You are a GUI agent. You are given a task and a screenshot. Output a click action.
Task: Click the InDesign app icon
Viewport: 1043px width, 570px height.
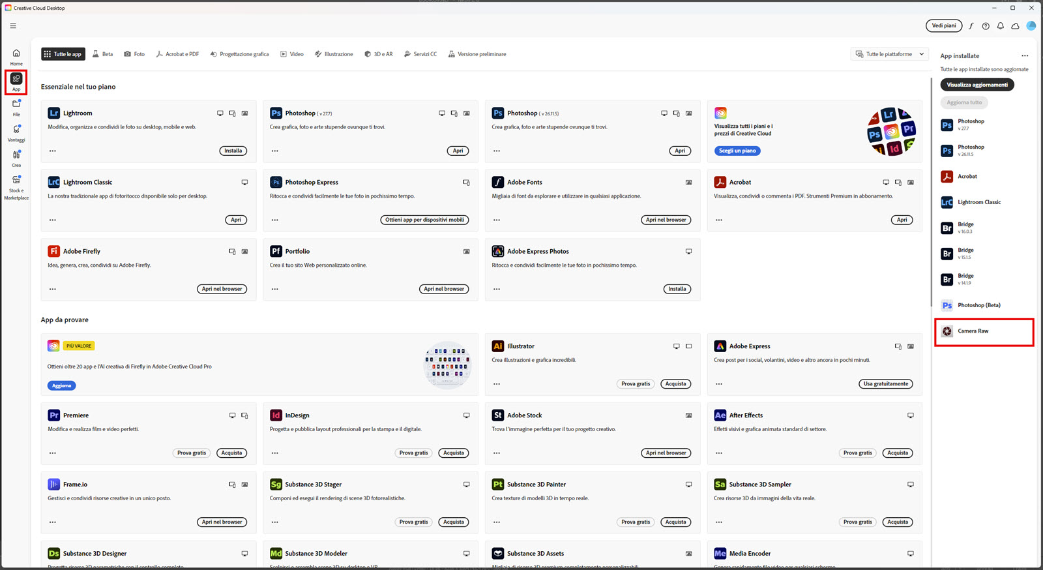(276, 415)
